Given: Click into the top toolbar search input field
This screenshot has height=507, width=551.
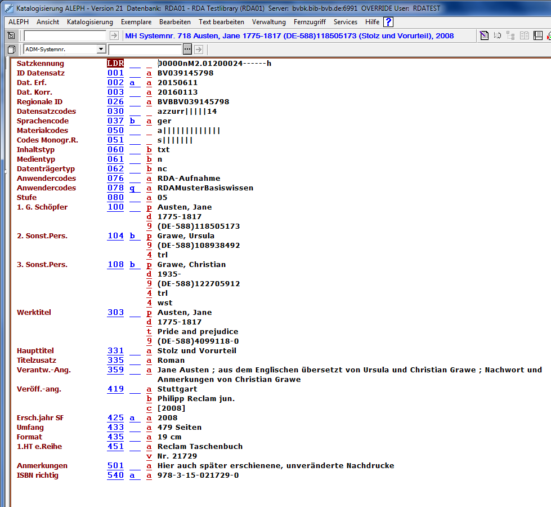Looking at the screenshot, I should point(65,35).
